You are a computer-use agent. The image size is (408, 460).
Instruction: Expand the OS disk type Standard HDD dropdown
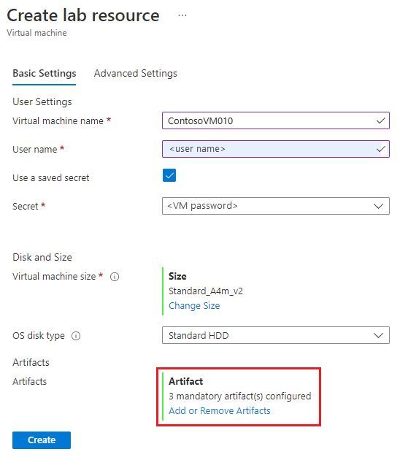tap(276, 335)
